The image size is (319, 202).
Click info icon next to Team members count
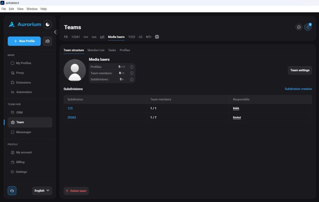tap(132, 73)
